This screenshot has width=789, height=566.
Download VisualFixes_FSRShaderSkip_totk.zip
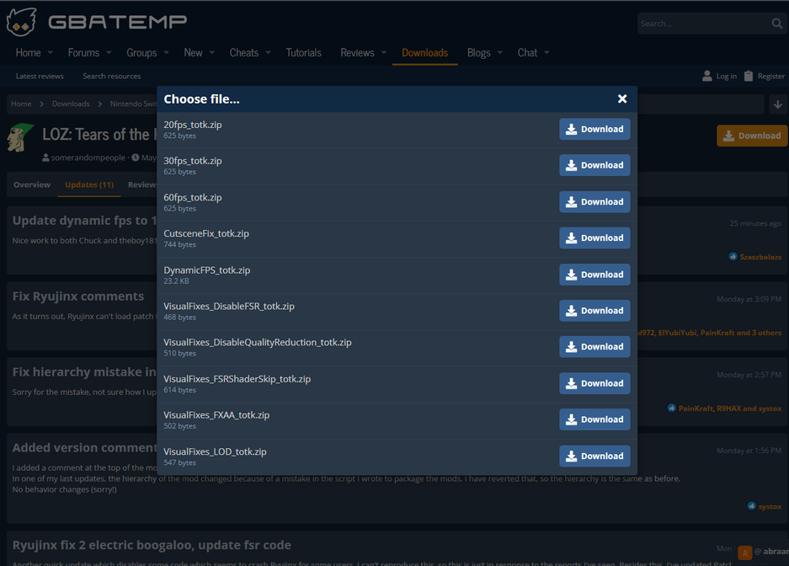pyautogui.click(x=594, y=383)
